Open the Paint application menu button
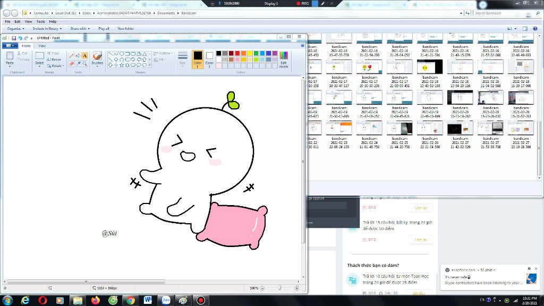The image size is (544, 306). (x=10, y=46)
